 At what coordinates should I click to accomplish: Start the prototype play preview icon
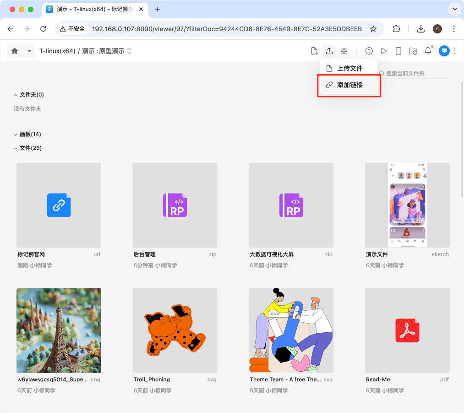click(384, 51)
